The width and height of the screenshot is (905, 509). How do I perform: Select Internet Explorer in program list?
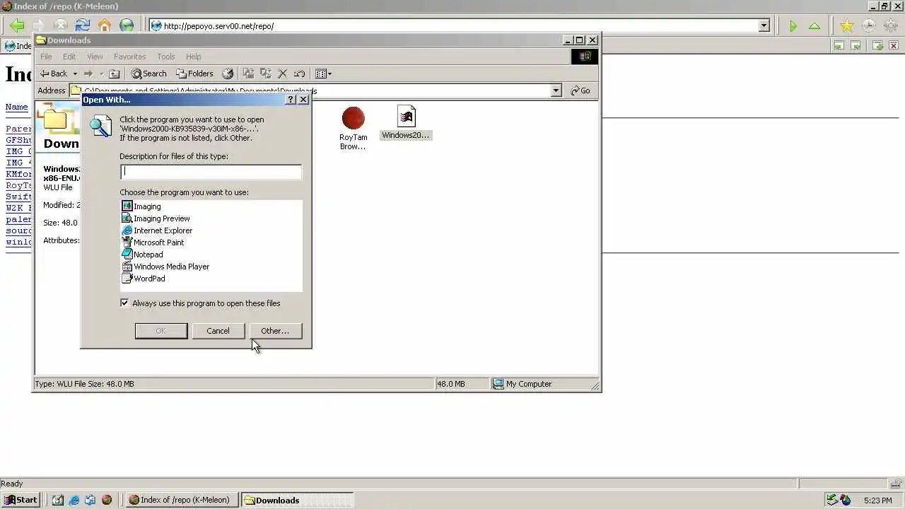157,230
